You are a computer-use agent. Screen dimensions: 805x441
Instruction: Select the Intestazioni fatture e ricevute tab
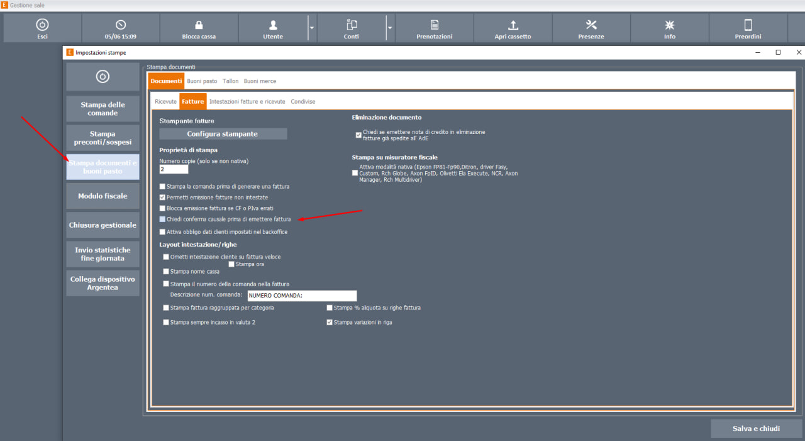click(x=247, y=101)
